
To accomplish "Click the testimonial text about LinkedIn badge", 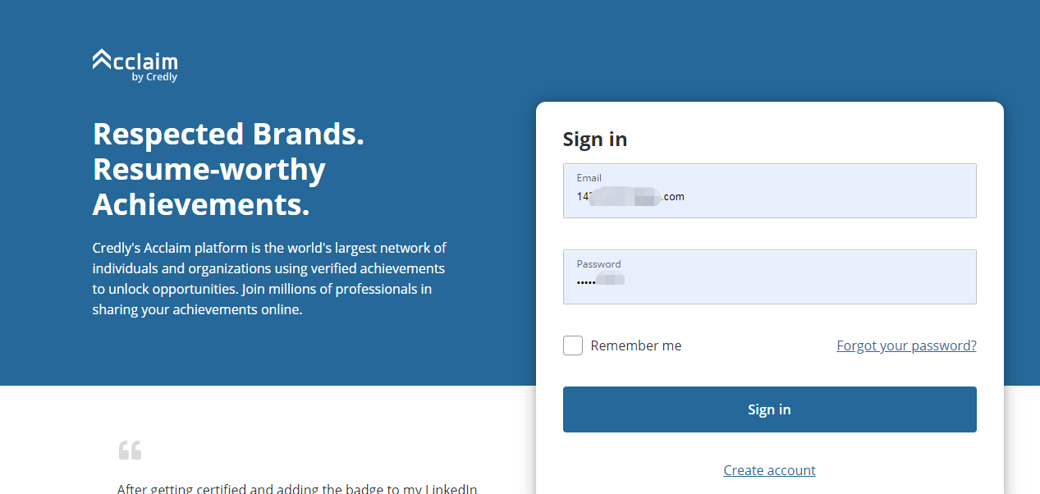I will tap(297, 489).
